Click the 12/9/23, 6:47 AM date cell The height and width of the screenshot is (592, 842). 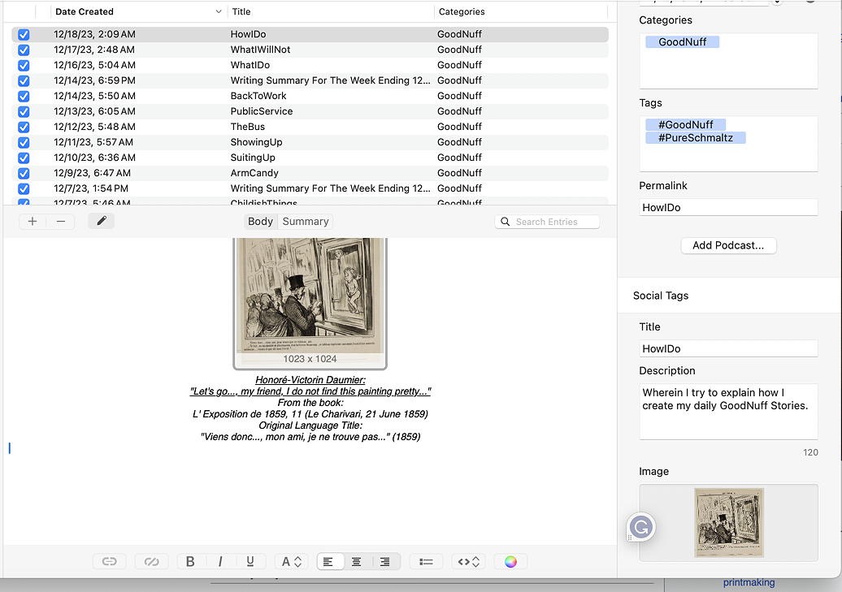93,173
